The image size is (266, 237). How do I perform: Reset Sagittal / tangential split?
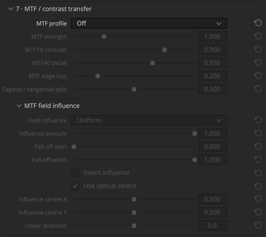[x=258, y=89]
